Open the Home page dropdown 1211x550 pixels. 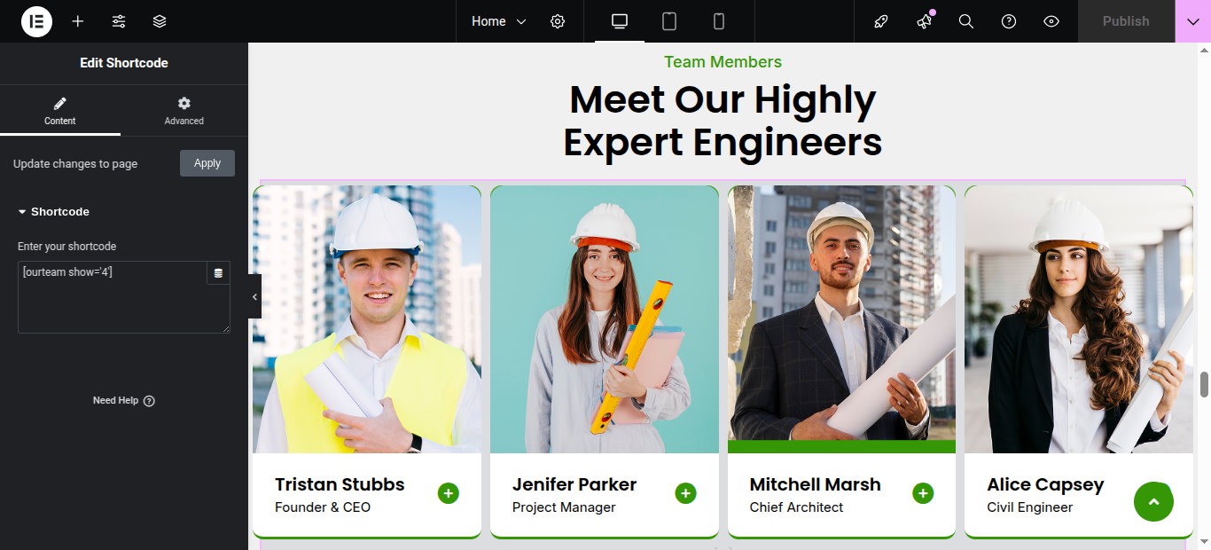(498, 21)
